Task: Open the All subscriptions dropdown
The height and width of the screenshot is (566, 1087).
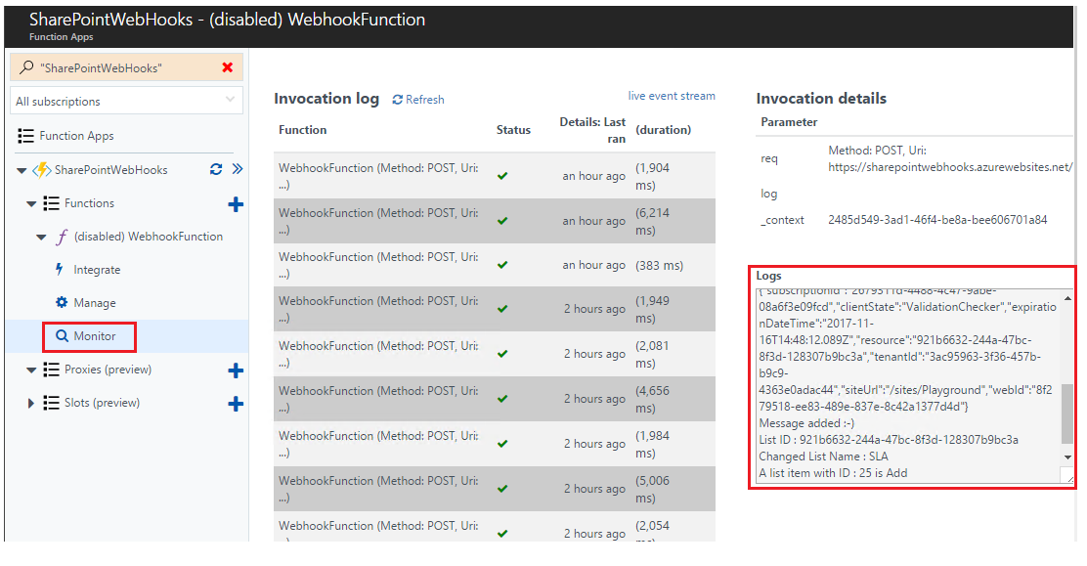Action: (x=127, y=101)
